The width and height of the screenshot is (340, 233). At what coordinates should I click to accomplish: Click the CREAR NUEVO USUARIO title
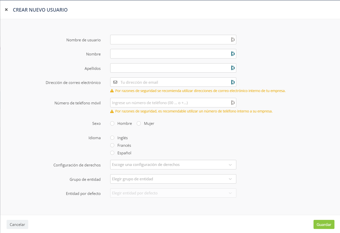pos(40,10)
